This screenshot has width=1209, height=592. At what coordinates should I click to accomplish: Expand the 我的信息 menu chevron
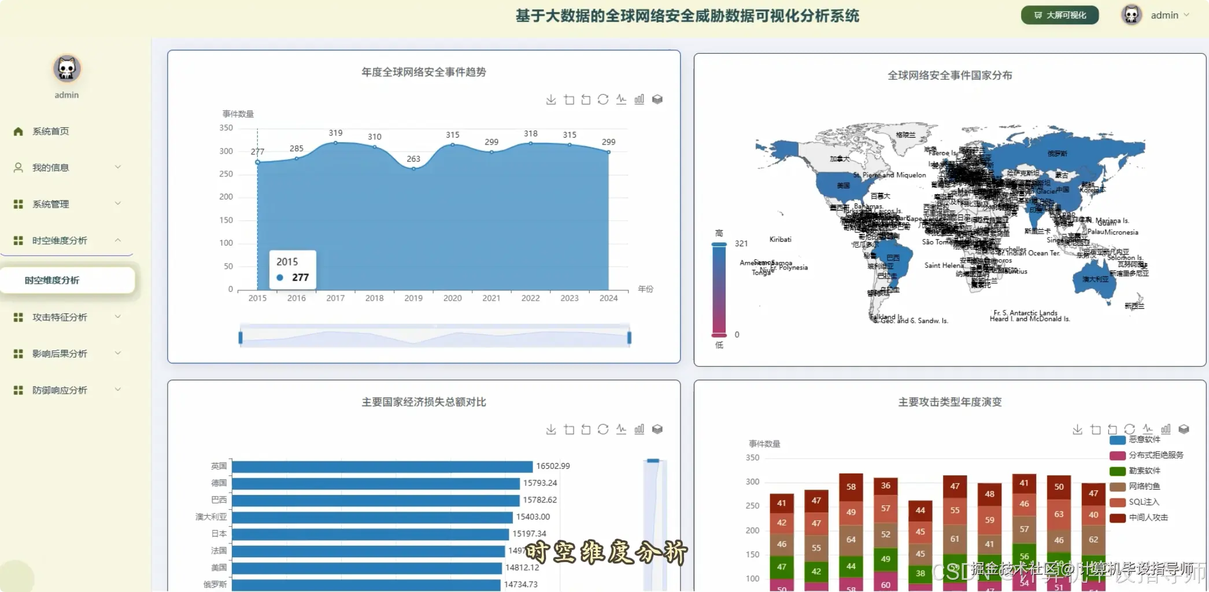click(118, 167)
